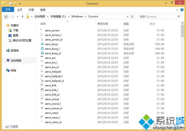Screen dimensions: 186x131
Task: Select the aero_ew_l file icon
Action: pyautogui.click(x=42, y=61)
